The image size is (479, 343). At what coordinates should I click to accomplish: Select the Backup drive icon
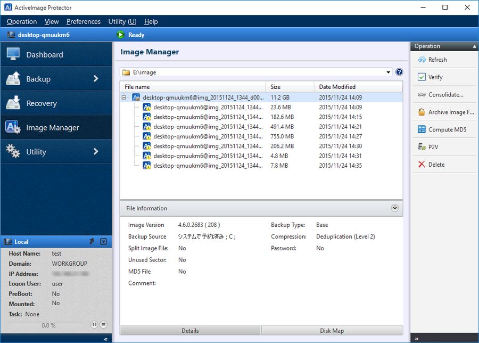pos(13,79)
